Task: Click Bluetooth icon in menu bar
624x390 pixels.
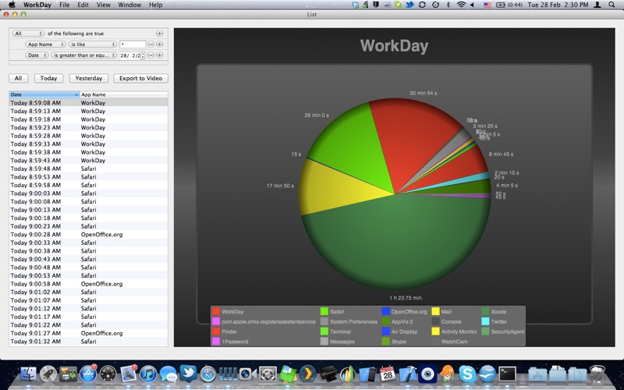Action: 448,5
